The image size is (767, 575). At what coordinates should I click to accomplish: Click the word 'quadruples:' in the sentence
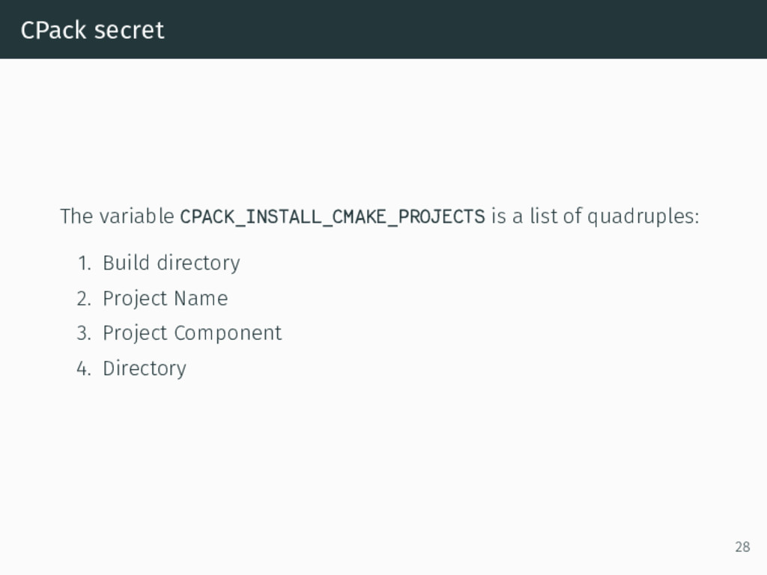point(643,216)
